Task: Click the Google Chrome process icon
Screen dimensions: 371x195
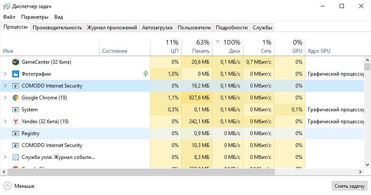Action: [x=16, y=98]
